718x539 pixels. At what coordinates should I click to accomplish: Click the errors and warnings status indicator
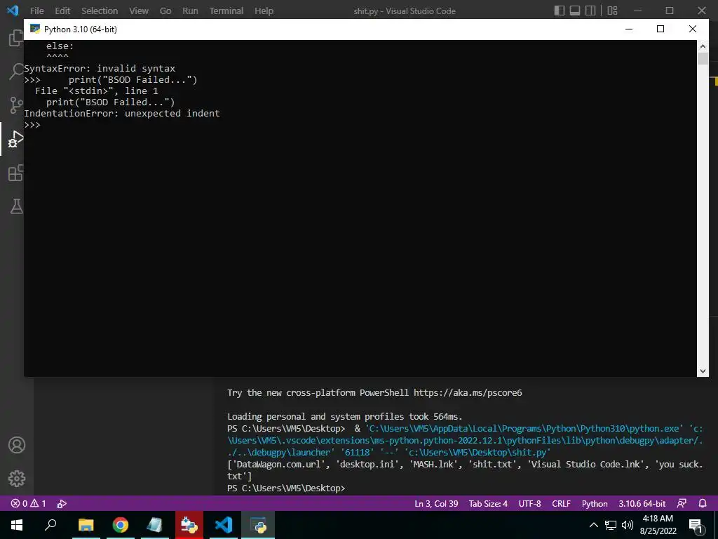click(x=28, y=503)
